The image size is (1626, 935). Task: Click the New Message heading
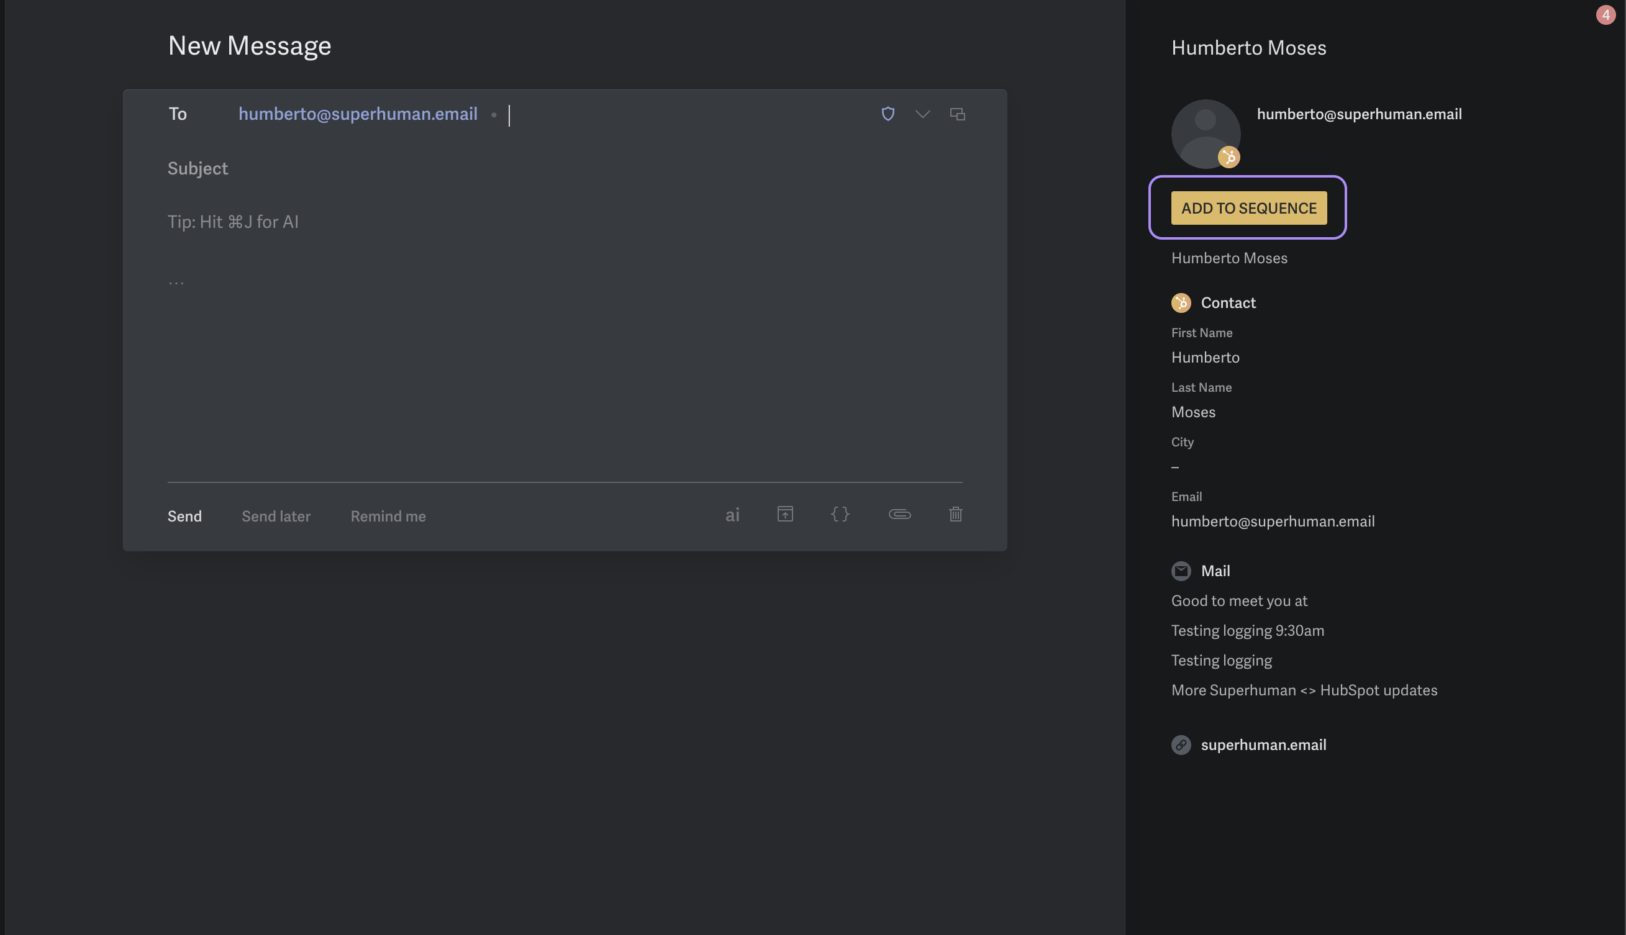click(249, 45)
